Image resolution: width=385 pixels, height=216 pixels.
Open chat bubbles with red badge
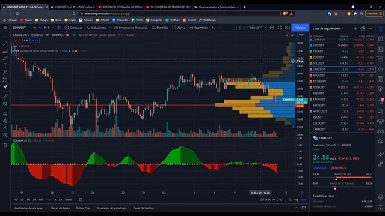[x=380, y=101]
